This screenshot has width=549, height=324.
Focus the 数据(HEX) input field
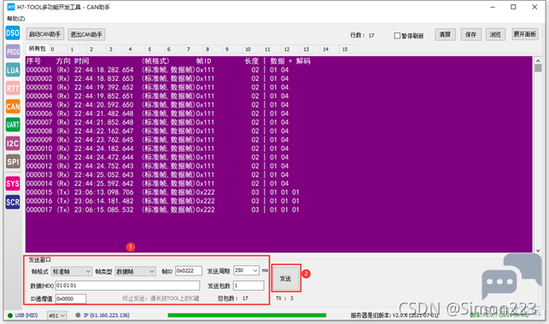(x=127, y=286)
